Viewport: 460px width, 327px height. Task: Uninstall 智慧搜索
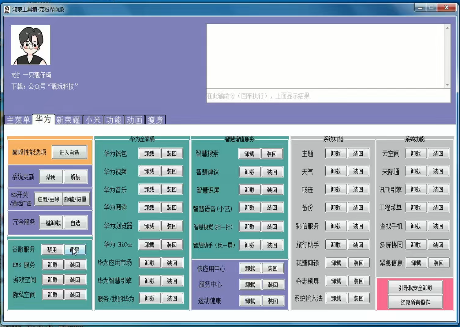pyautogui.click(x=249, y=154)
